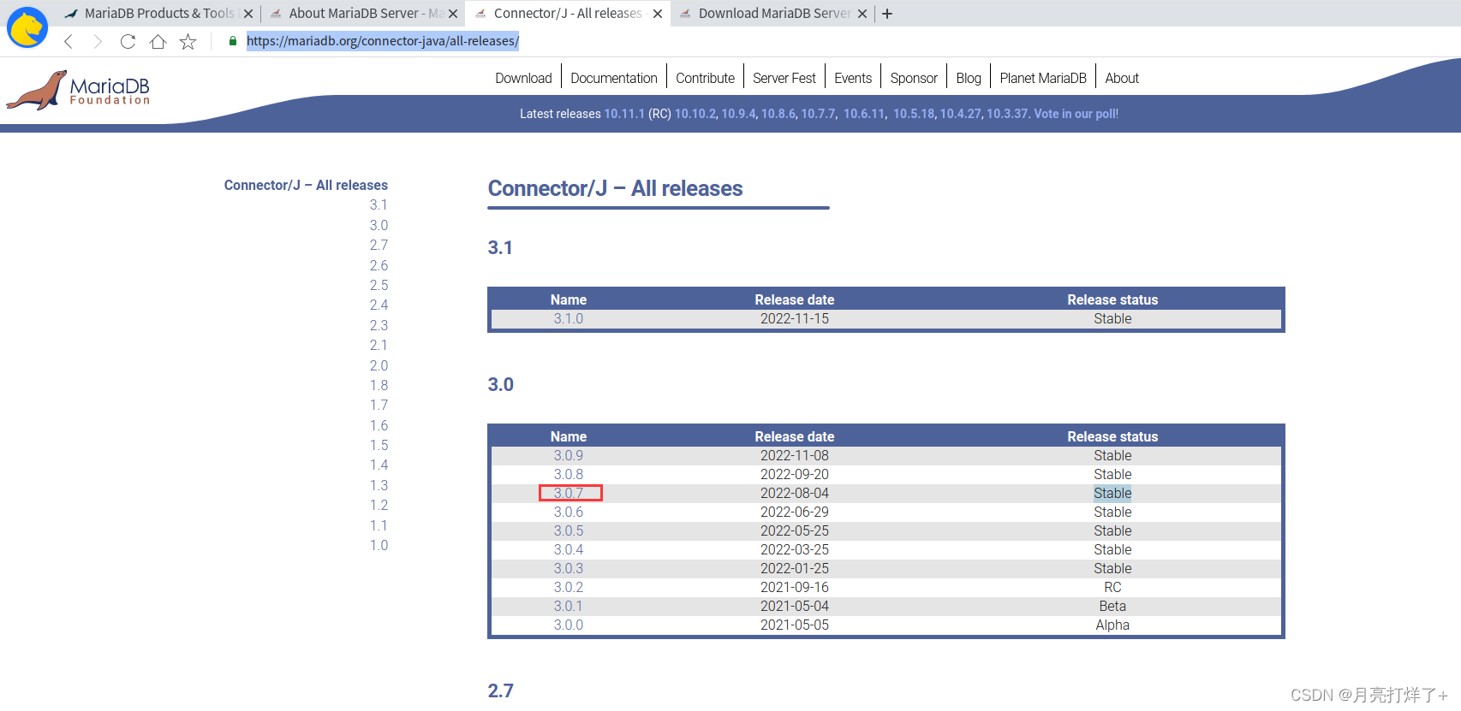Go to the browser home icon
This screenshot has width=1461, height=711.
pos(158,41)
